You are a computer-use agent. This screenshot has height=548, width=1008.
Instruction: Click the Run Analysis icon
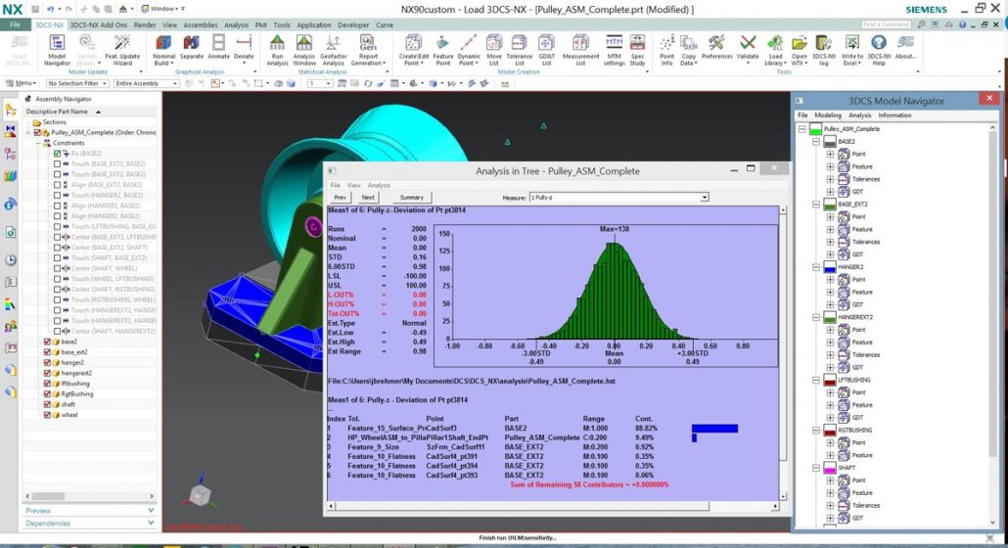(278, 47)
